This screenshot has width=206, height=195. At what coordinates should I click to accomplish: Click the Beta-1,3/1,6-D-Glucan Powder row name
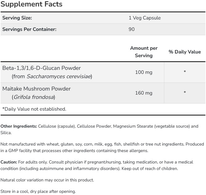pos(41,68)
